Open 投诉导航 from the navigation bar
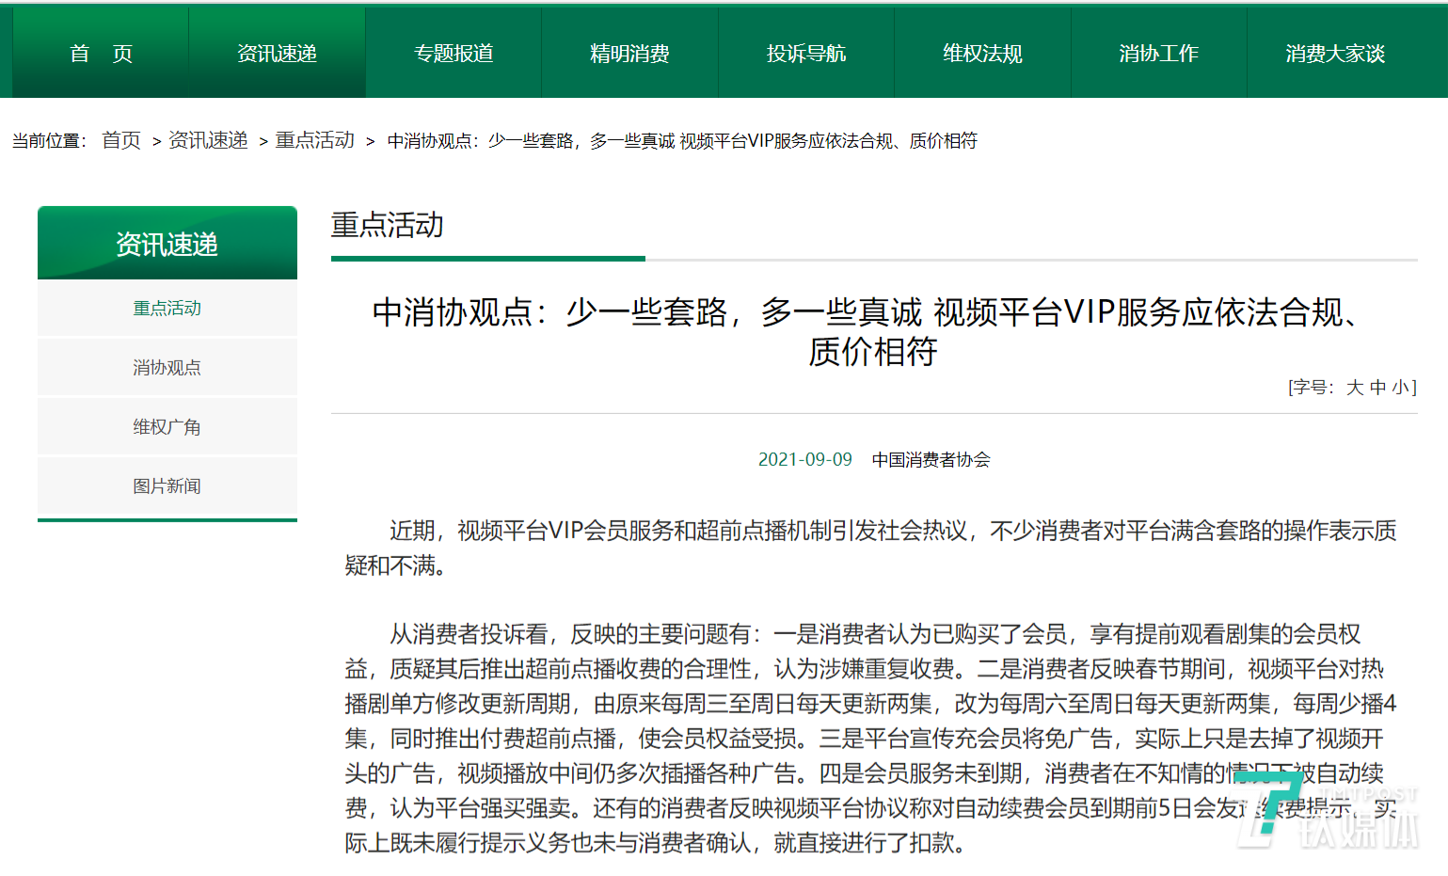Image resolution: width=1448 pixels, height=876 pixels. tap(805, 54)
